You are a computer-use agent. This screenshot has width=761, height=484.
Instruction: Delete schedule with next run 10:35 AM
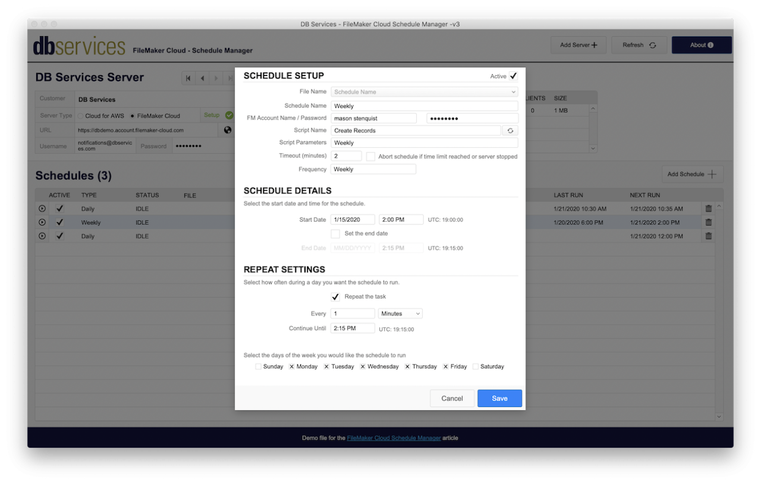click(708, 208)
